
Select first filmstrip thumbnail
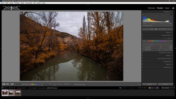pos(5,93)
